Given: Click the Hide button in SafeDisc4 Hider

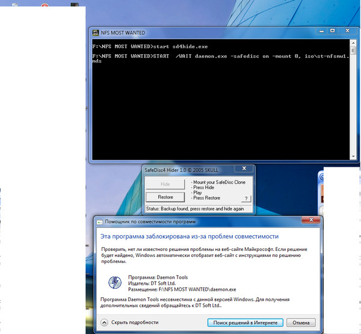Looking at the screenshot, I should coord(165,184).
